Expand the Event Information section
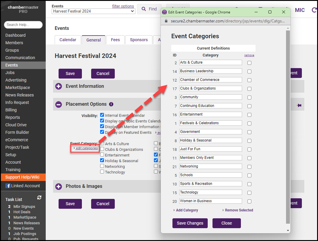The image size is (318, 241). coord(59,86)
